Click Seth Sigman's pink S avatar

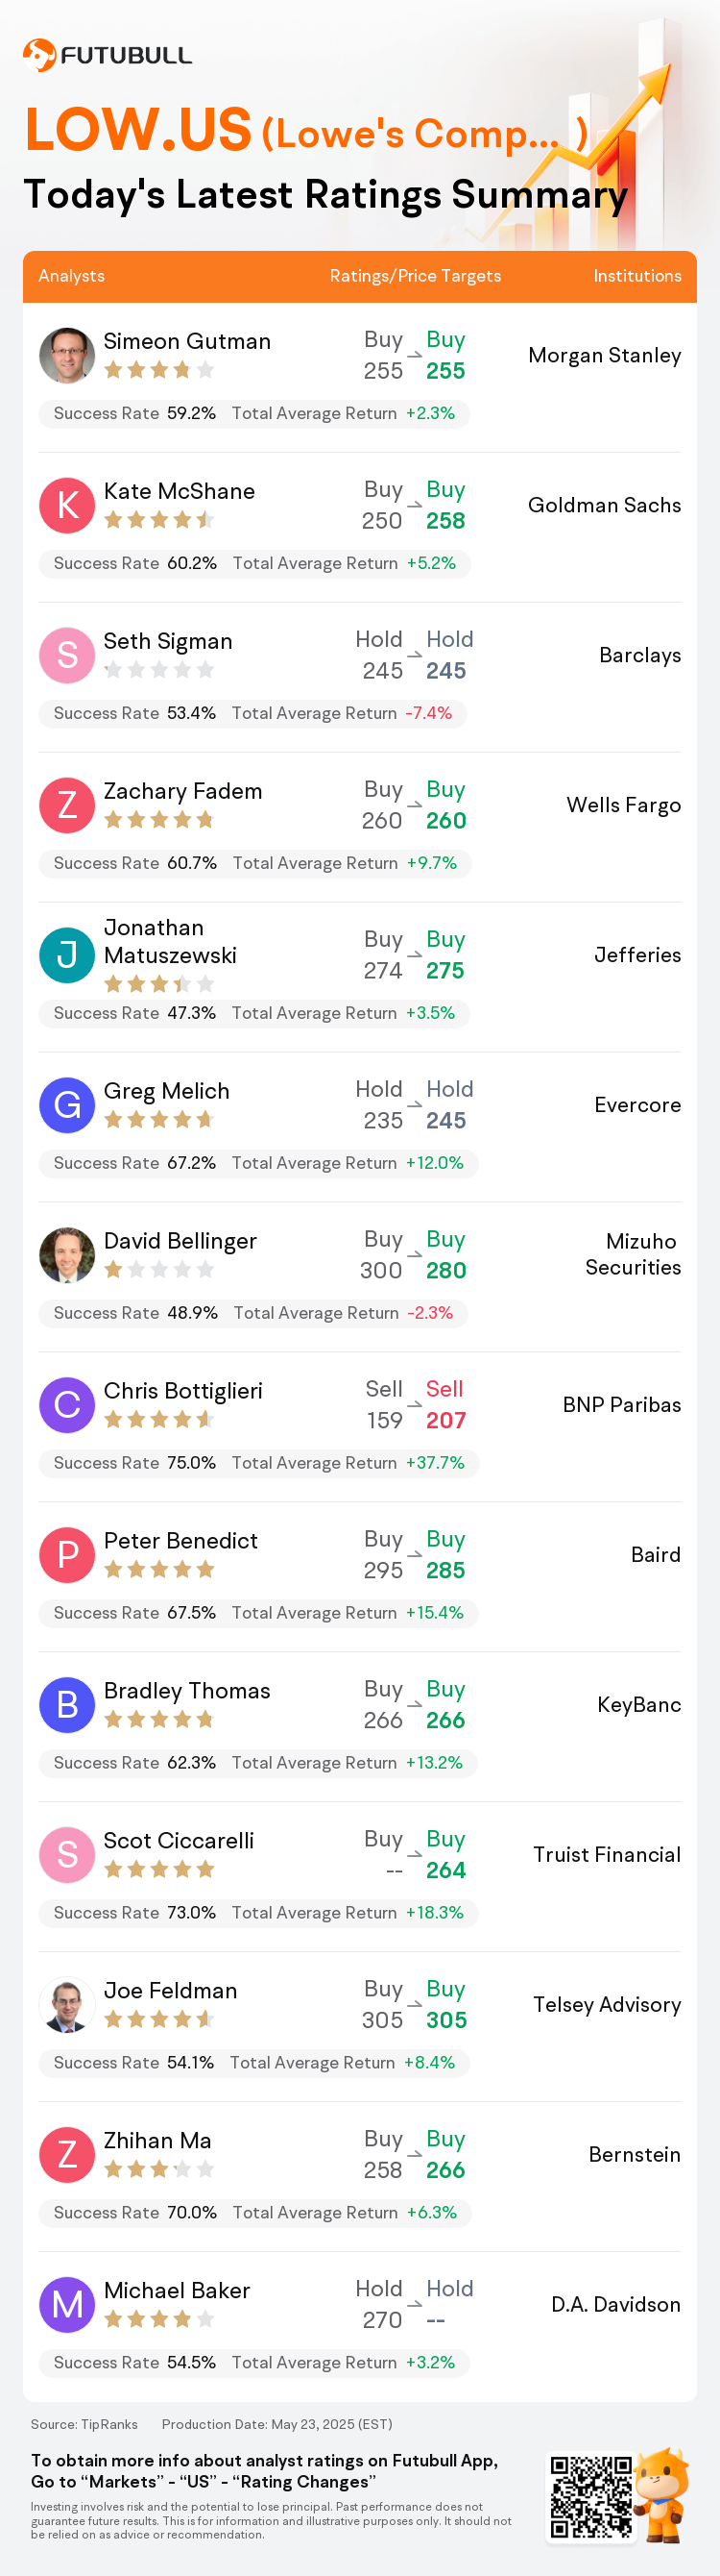tap(67, 655)
